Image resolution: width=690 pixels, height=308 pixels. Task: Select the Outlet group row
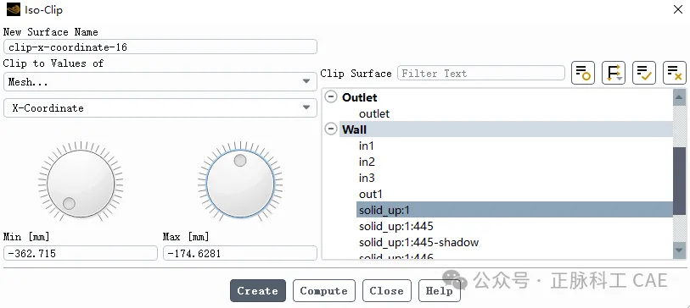506,97
